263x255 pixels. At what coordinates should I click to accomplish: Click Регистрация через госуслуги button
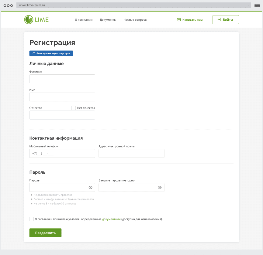51,53
